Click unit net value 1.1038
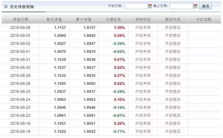The height and width of the screenshot is (138, 223). [60, 60]
